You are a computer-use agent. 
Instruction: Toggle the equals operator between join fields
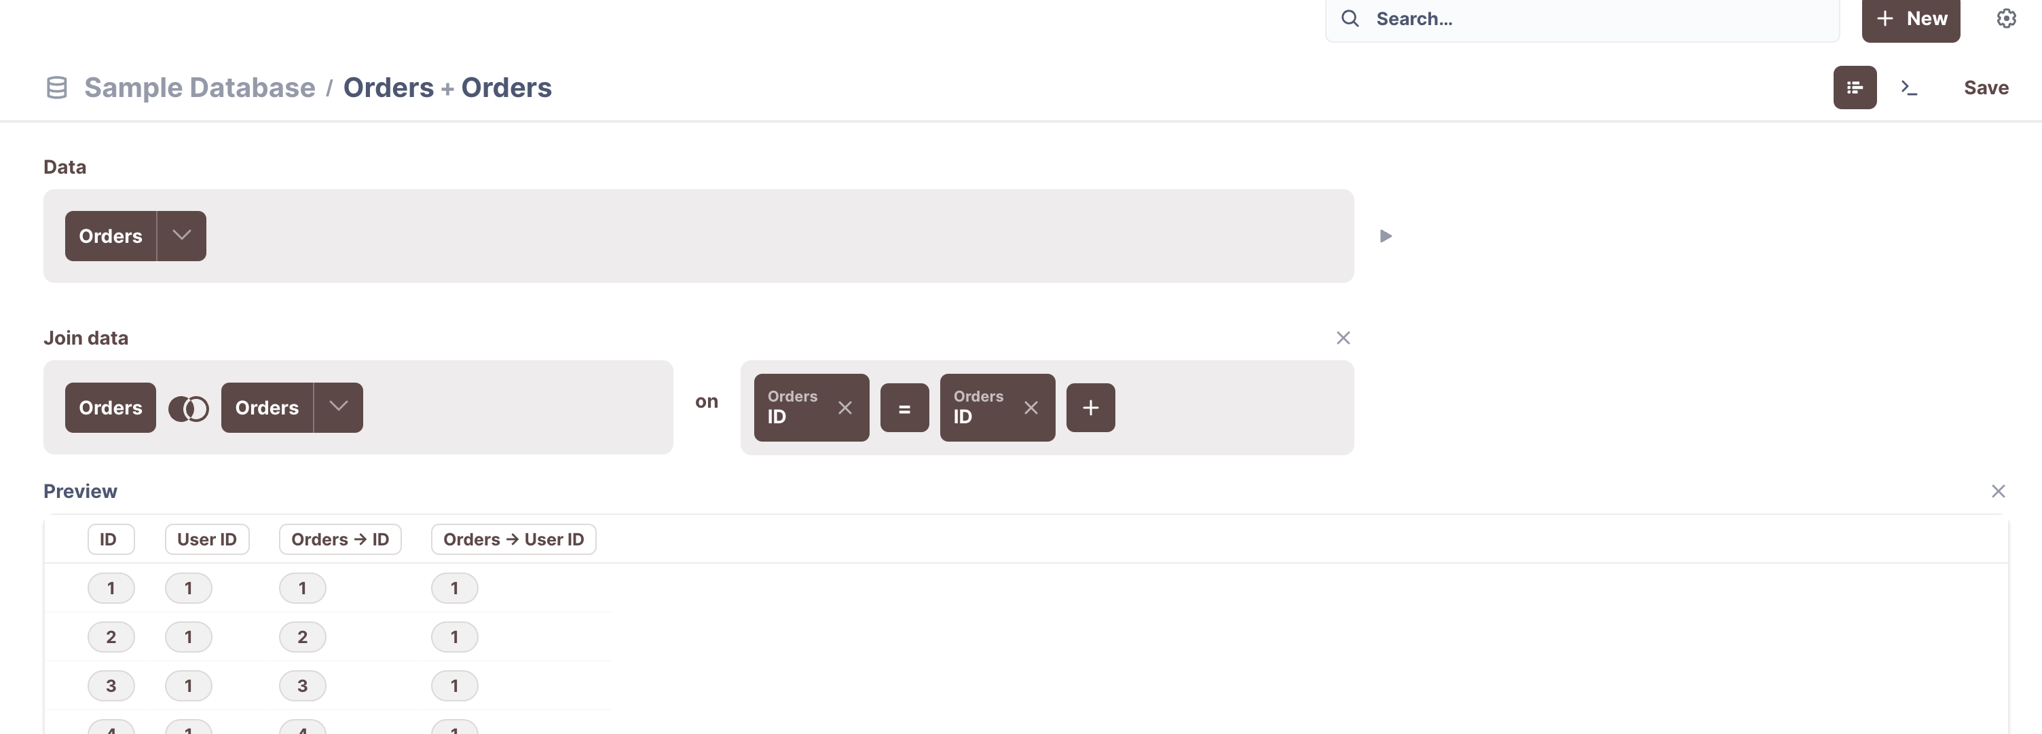[904, 408]
